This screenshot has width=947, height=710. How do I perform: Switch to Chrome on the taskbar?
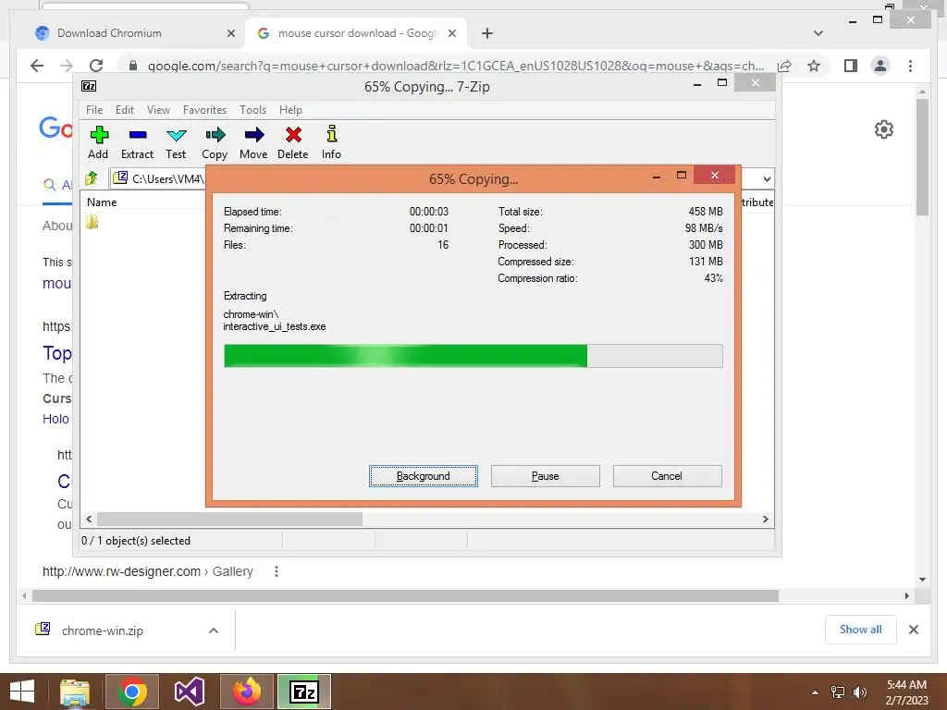coord(131,692)
